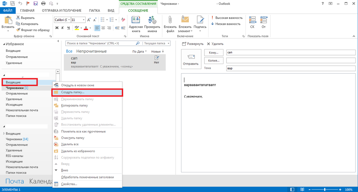Image resolution: width=358 pixels, height=192 pixels.
Task: Click the yellow highlight color button
Action: click(77, 28)
